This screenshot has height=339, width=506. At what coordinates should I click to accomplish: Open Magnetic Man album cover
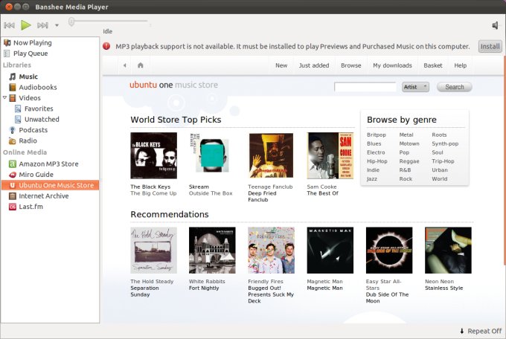pos(330,251)
